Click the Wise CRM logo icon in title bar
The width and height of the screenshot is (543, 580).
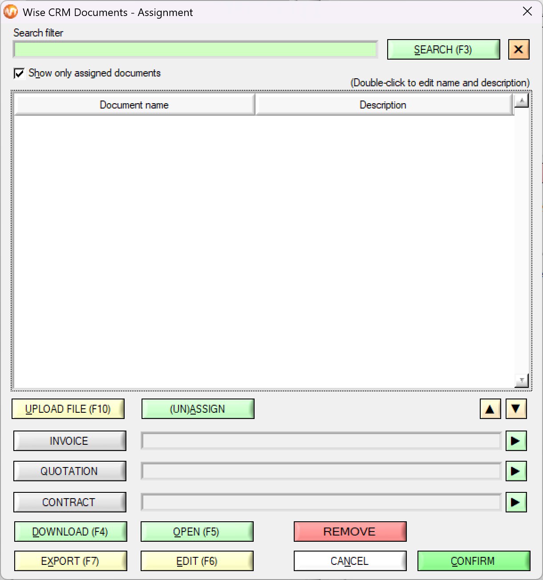click(x=10, y=12)
